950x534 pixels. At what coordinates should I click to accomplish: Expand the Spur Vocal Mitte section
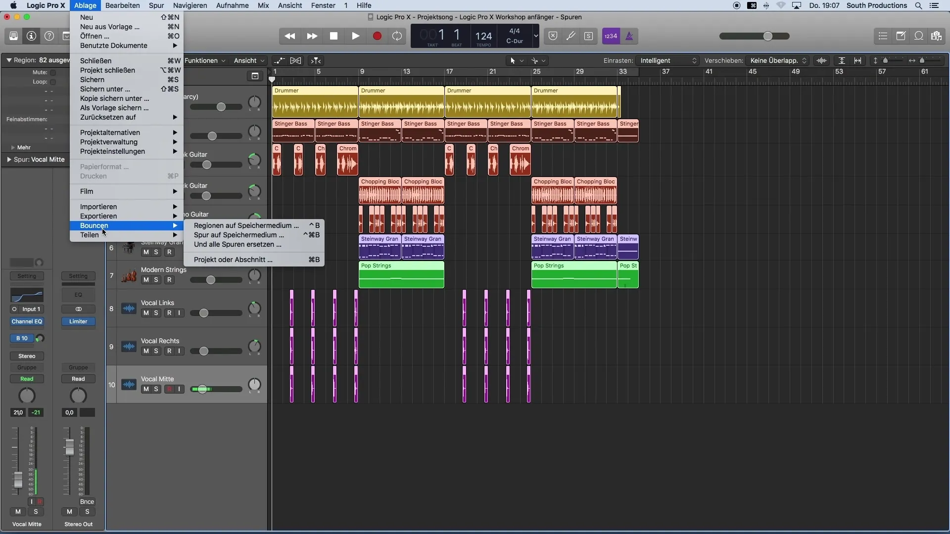[9, 160]
